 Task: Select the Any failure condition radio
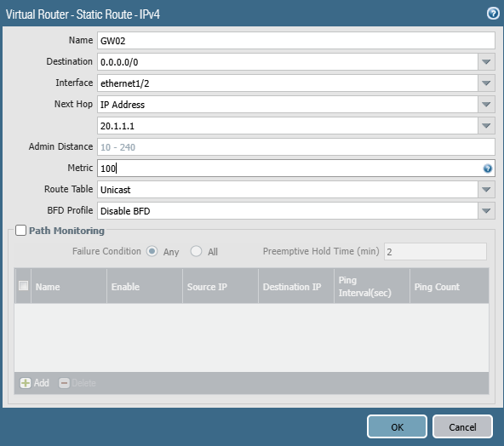click(x=152, y=251)
